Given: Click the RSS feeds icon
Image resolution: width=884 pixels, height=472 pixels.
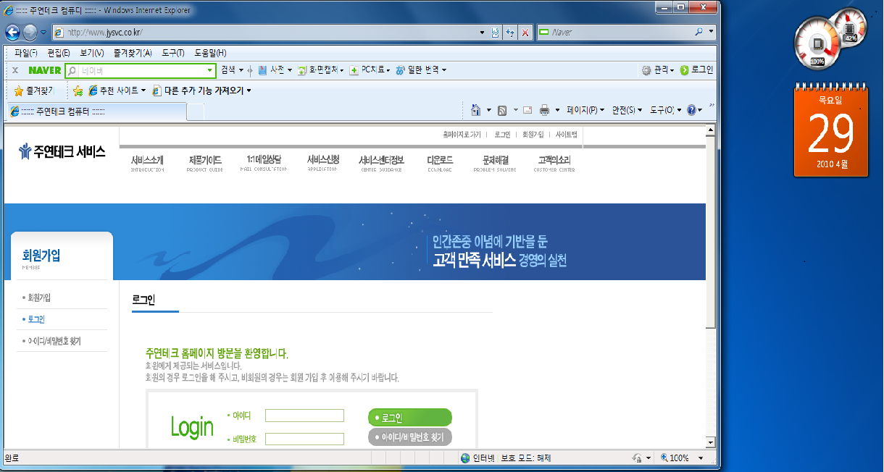Looking at the screenshot, I should pos(501,110).
